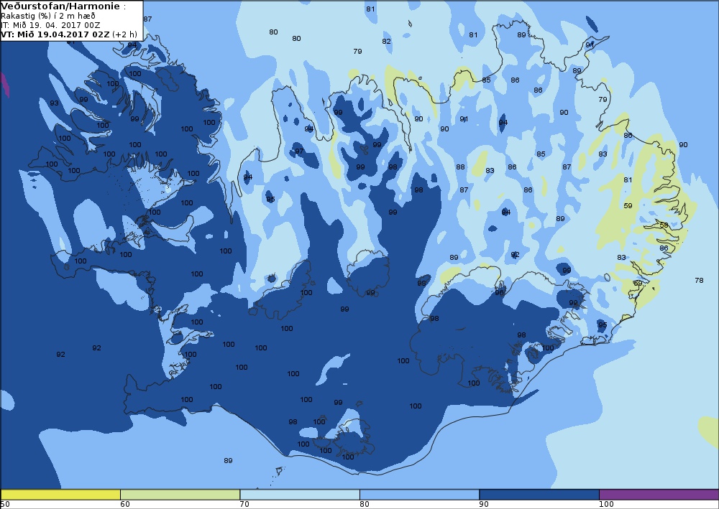The image size is (719, 509).
Task: Click the legend tick label '60'
Action: pos(124,504)
